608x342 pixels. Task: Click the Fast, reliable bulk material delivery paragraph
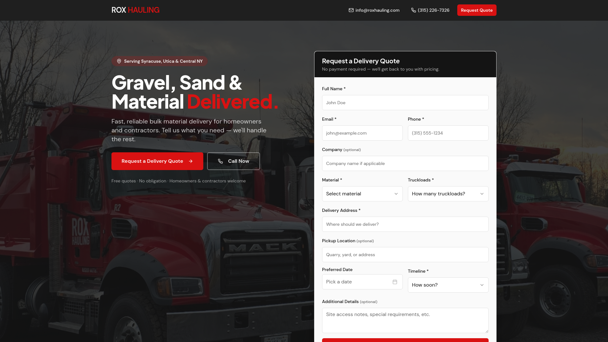pos(189,130)
